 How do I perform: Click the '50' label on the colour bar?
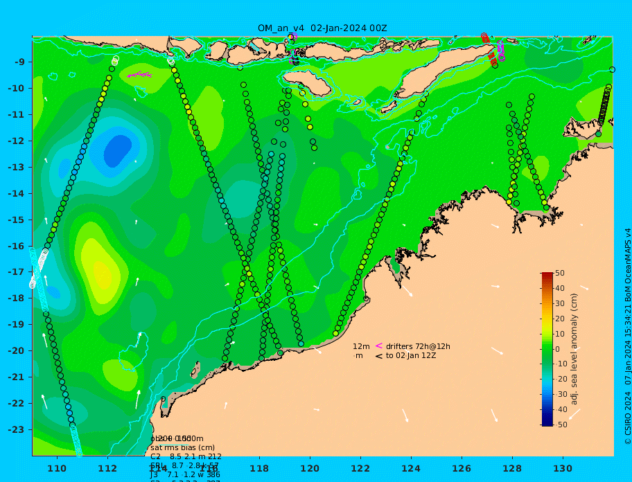(560, 273)
